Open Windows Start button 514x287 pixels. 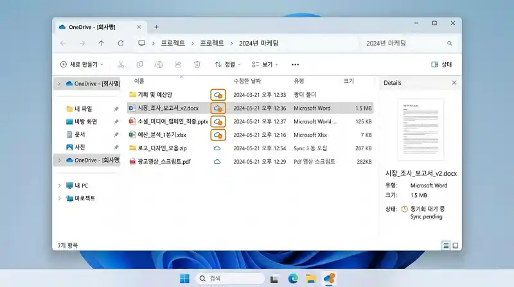(184, 279)
